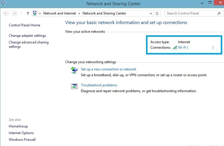Refresh the Network and Sharing Center page

click(x=157, y=13)
